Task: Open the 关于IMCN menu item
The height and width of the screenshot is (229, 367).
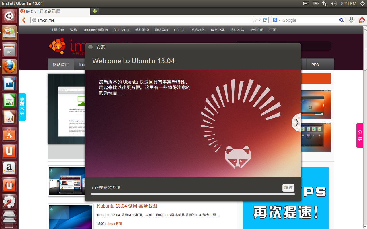Action: [x=121, y=30]
